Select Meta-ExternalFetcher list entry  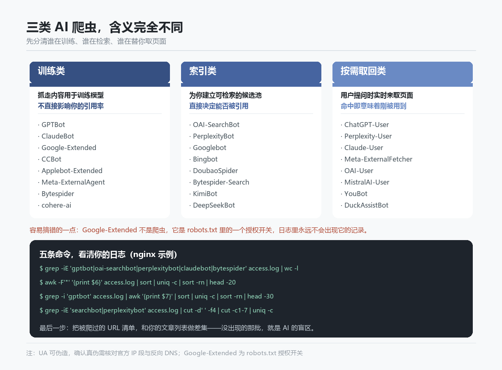pyautogui.click(x=376, y=159)
